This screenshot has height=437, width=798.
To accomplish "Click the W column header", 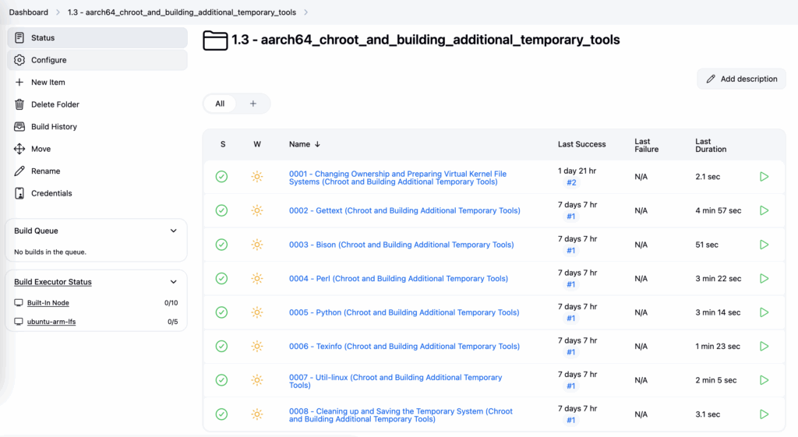I will [x=257, y=144].
